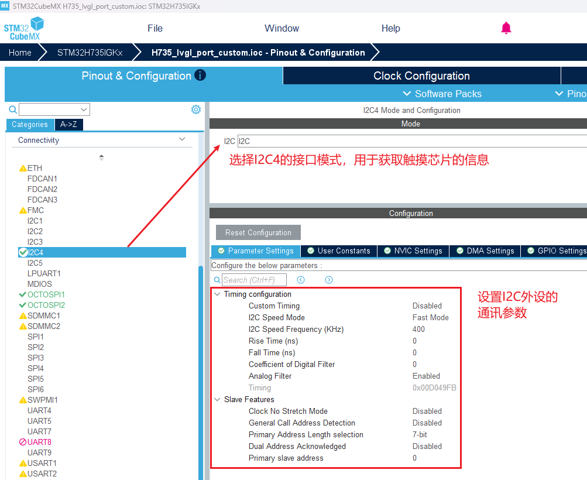Click the UART8 conflict icon
The width and height of the screenshot is (587, 480).
pos(22,442)
